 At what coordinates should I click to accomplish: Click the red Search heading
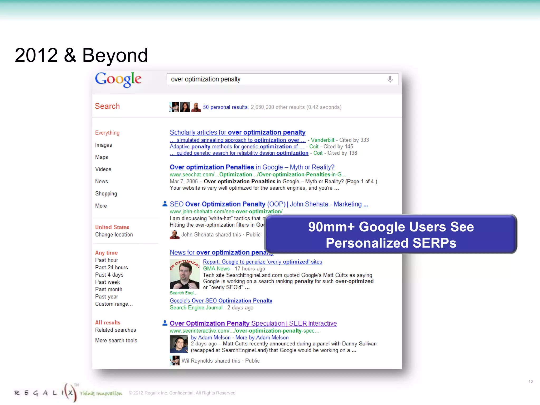[107, 106]
